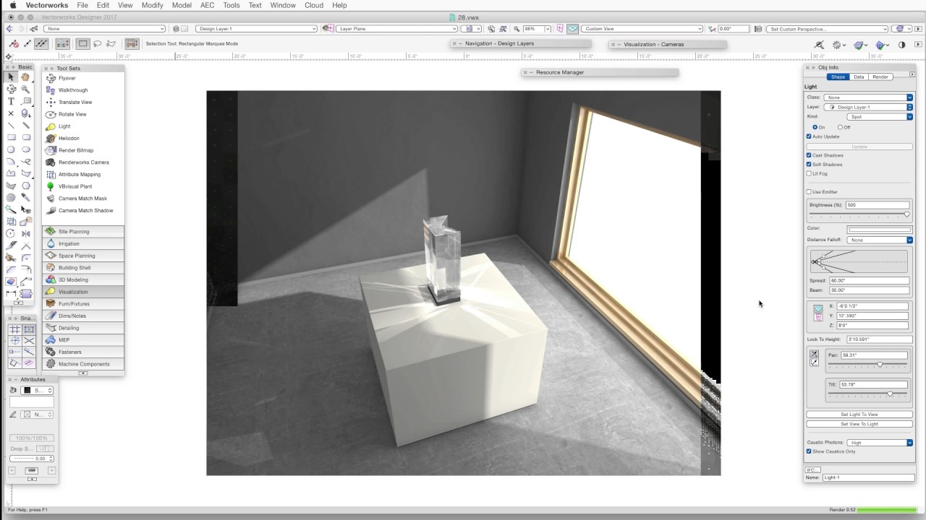The width and height of the screenshot is (926, 520).
Task: Open the Irrigation tool set
Action: [x=83, y=243]
